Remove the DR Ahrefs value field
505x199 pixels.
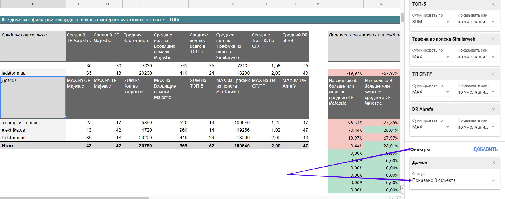493,109
